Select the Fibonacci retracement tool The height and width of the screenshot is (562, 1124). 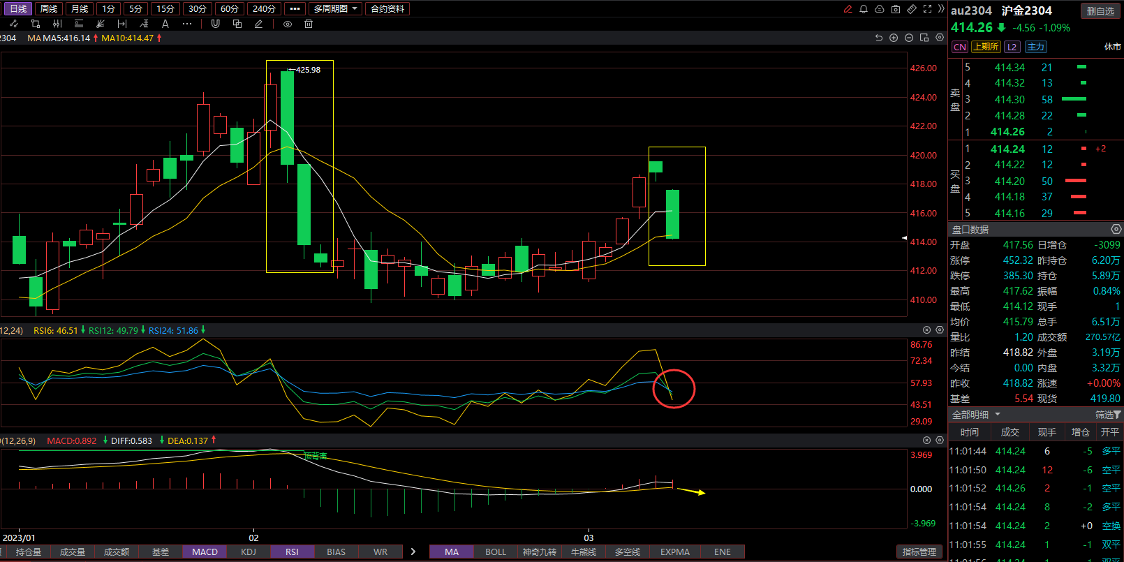pos(144,24)
